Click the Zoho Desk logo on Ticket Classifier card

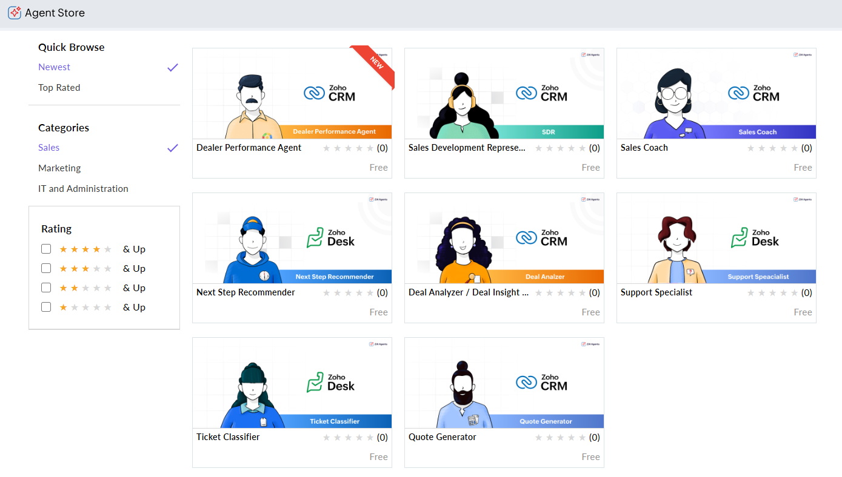pos(330,382)
